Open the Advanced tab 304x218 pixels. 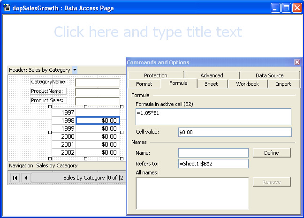coord(212,75)
